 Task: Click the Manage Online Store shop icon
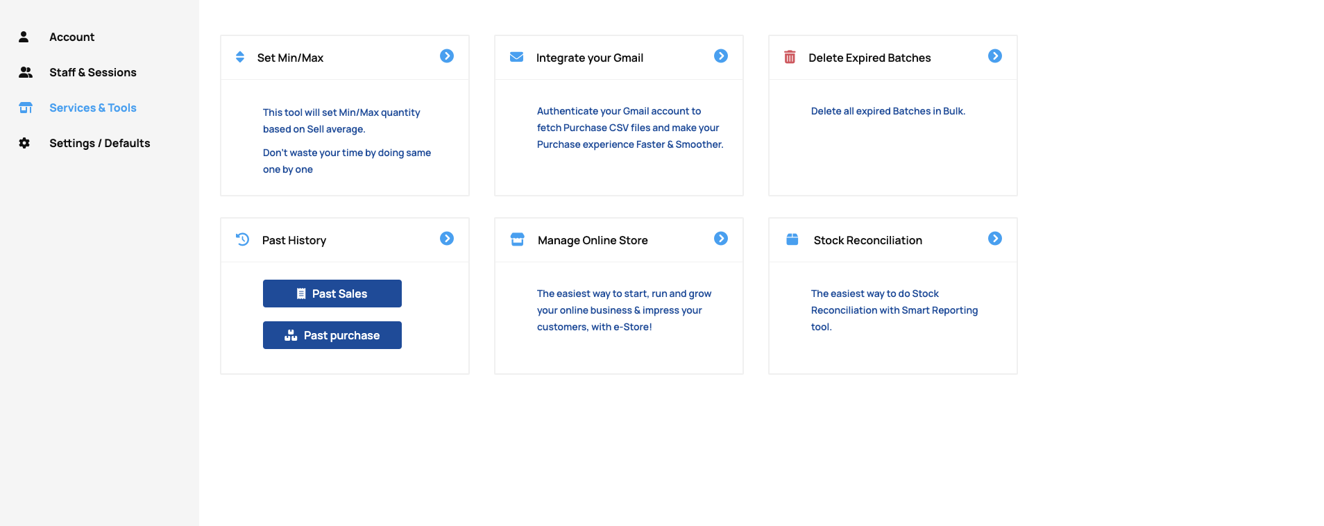517,239
